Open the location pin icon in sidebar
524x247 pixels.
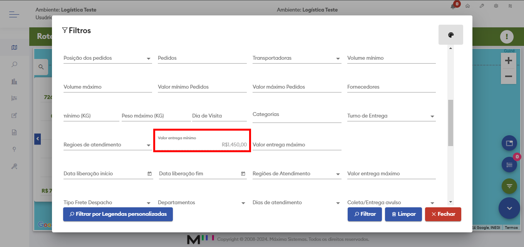[14, 149]
